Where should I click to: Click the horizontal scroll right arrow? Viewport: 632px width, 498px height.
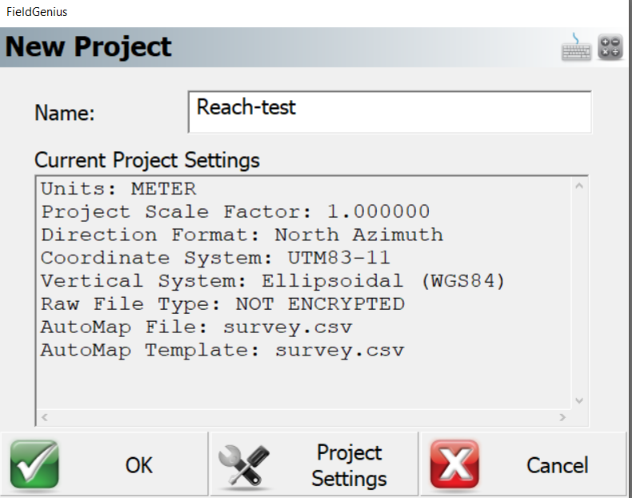(562, 417)
